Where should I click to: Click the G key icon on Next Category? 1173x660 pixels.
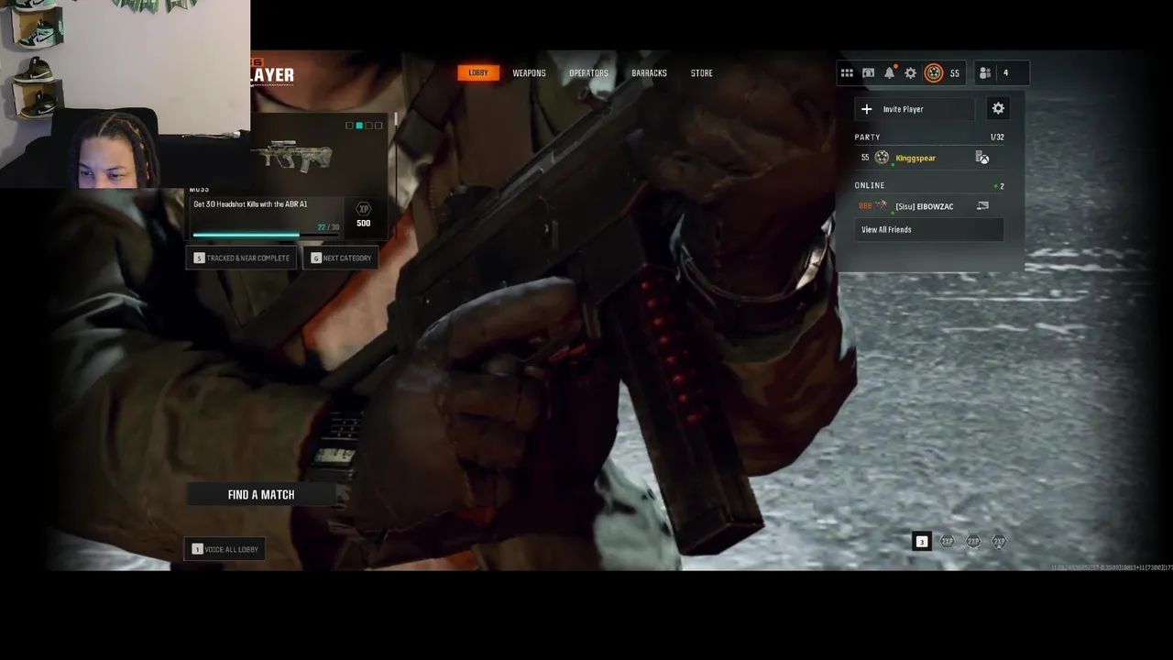[x=316, y=258]
